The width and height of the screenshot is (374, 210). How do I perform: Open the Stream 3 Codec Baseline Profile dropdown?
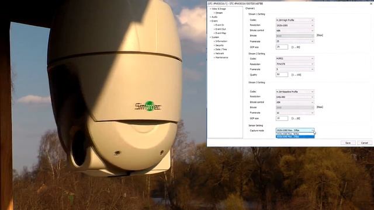pos(295,92)
